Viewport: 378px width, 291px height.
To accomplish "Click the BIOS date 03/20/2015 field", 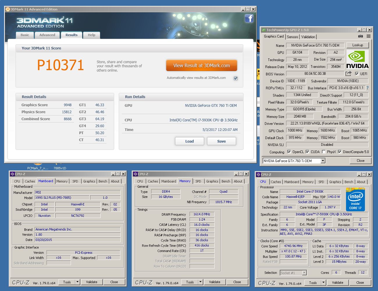I will point(78,240).
